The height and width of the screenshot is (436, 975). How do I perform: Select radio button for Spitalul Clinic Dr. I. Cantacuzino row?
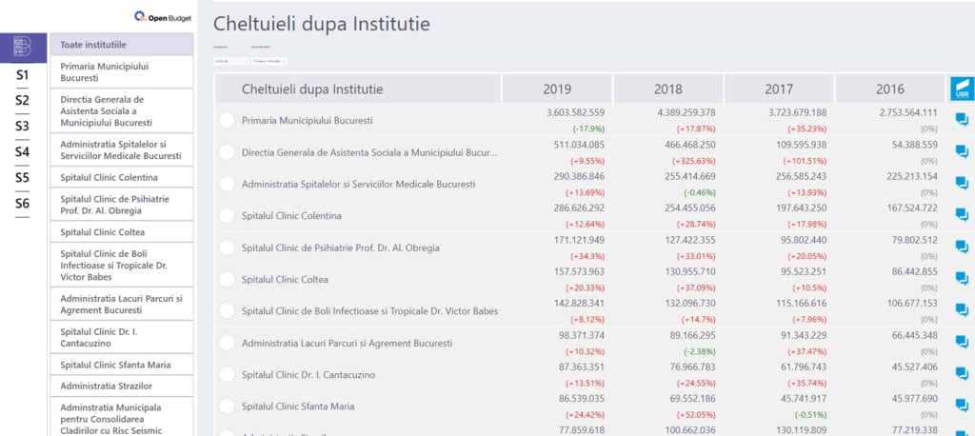pyautogui.click(x=227, y=375)
